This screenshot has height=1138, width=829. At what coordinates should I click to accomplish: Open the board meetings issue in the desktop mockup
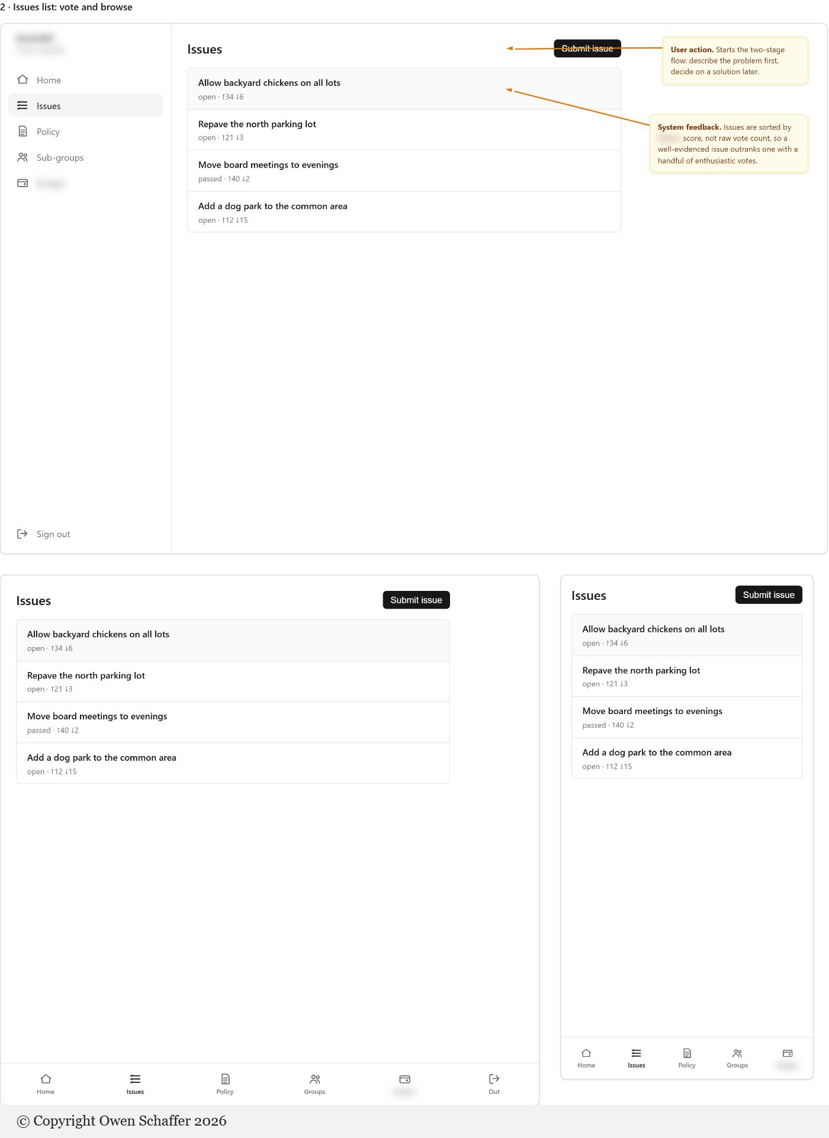pos(404,171)
